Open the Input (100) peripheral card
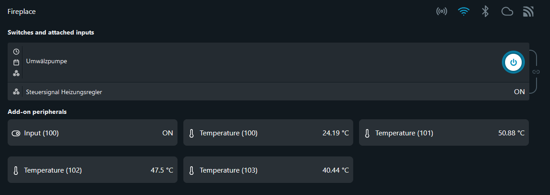This screenshot has height=195, width=550. click(93, 133)
